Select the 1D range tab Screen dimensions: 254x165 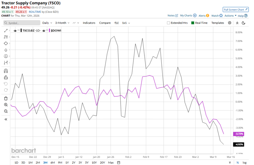[x=16, y=163]
